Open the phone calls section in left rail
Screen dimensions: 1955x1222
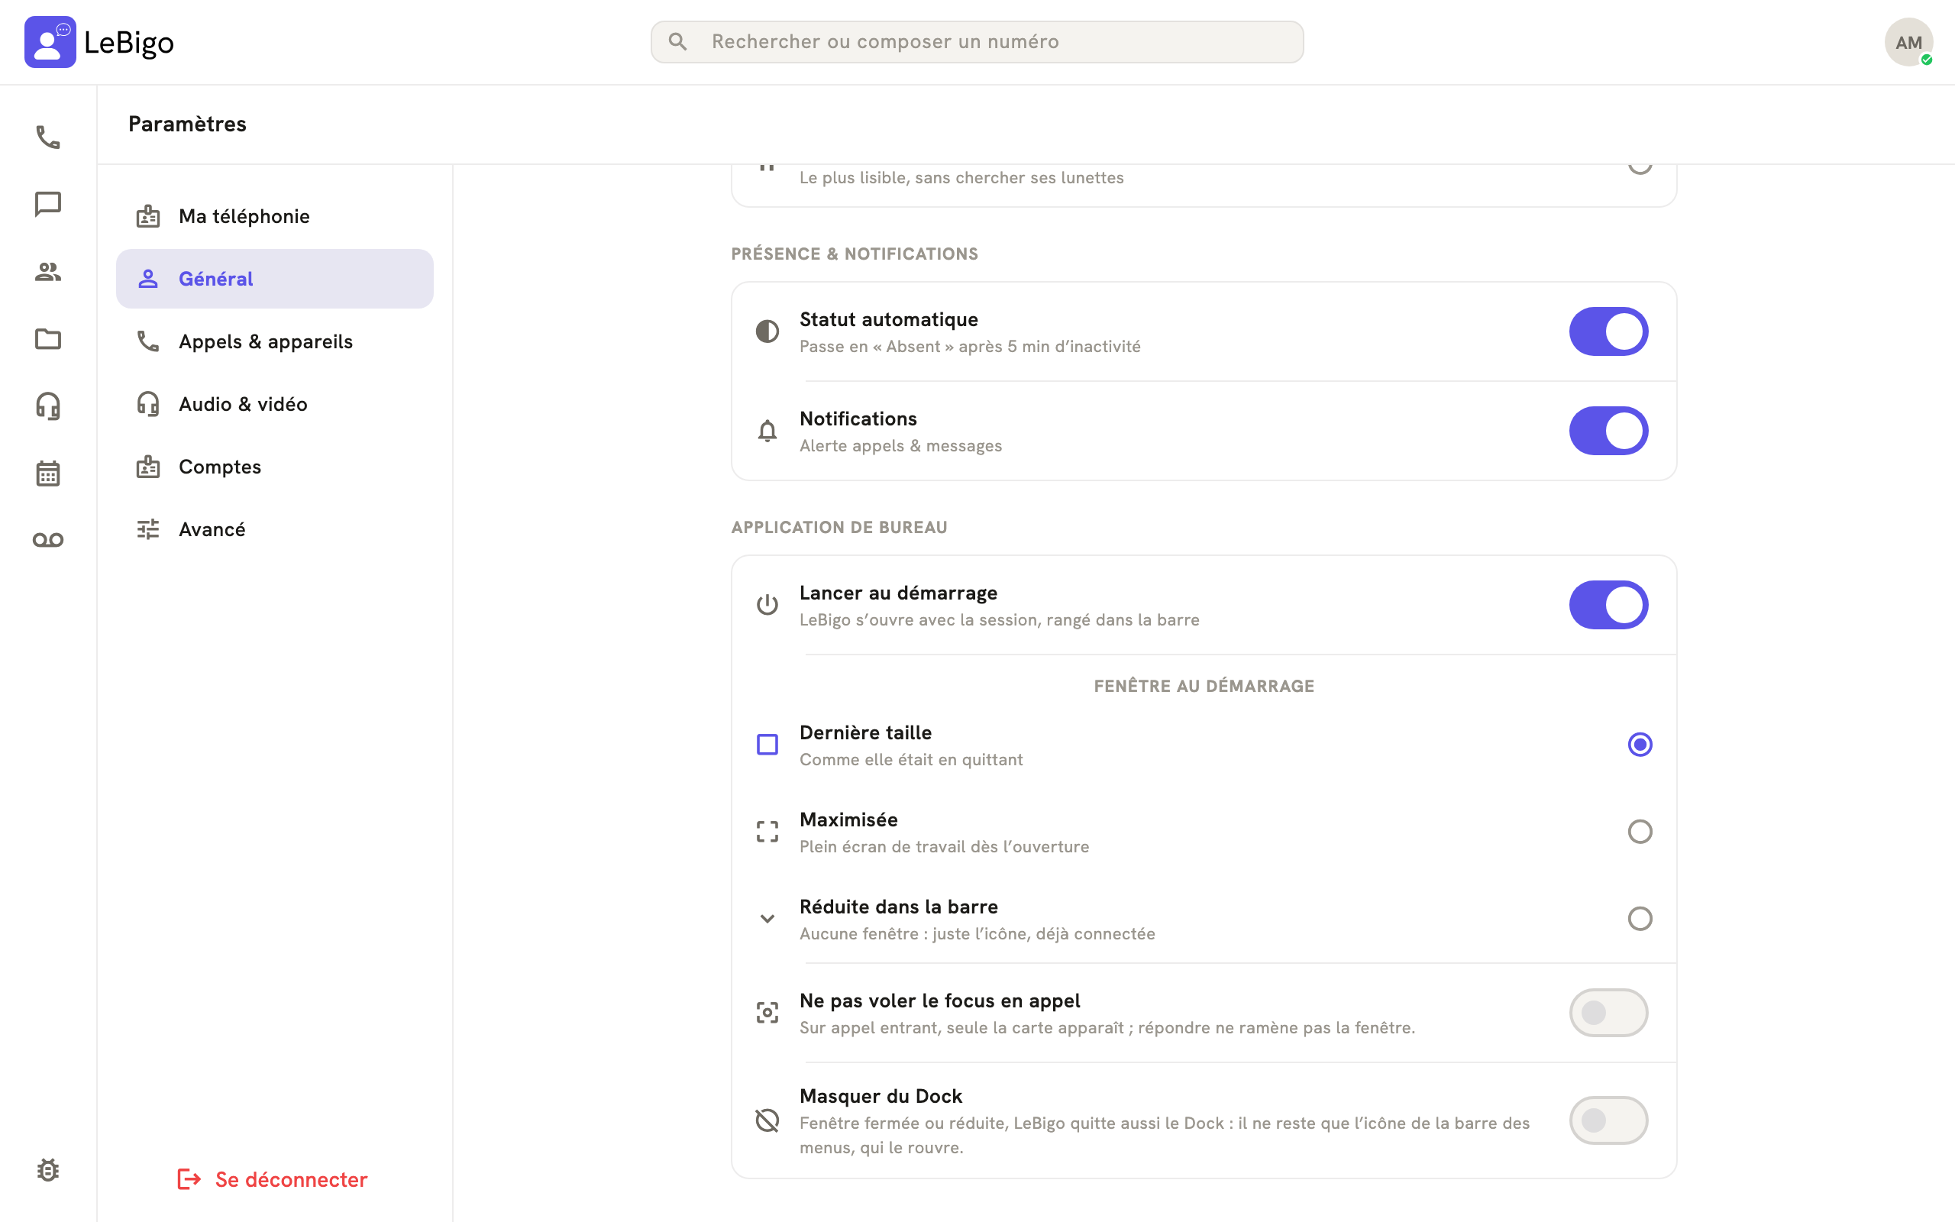47,137
